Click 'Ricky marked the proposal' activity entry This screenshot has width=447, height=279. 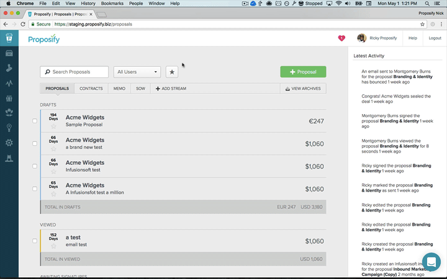[397, 188]
